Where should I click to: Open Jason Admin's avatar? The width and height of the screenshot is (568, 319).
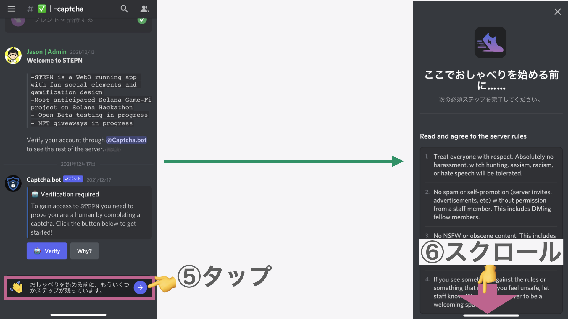click(13, 55)
